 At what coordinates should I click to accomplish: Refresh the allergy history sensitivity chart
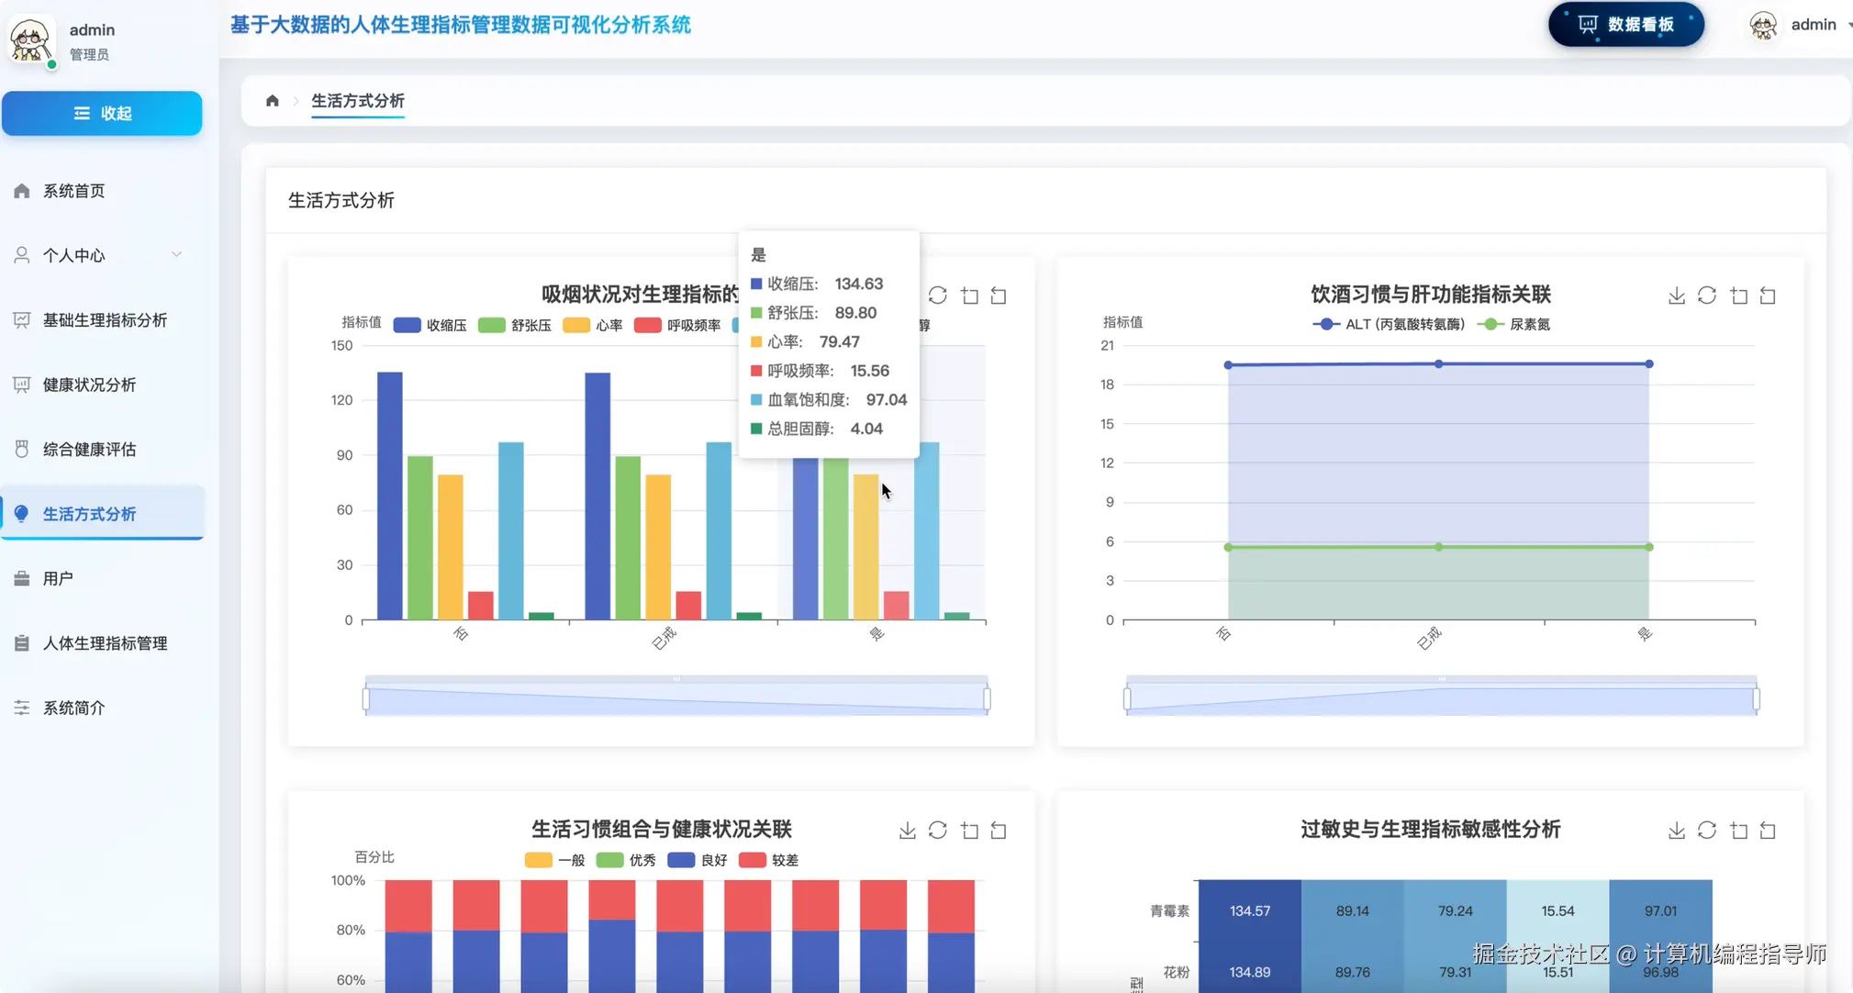(1706, 831)
